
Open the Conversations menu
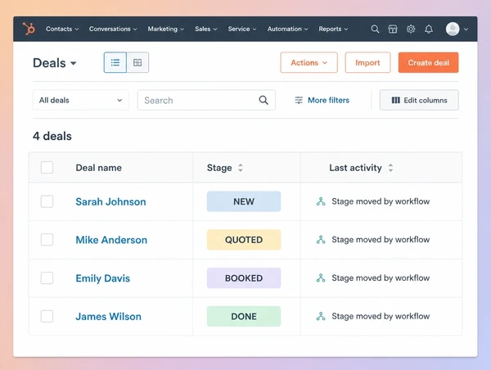[x=113, y=29]
